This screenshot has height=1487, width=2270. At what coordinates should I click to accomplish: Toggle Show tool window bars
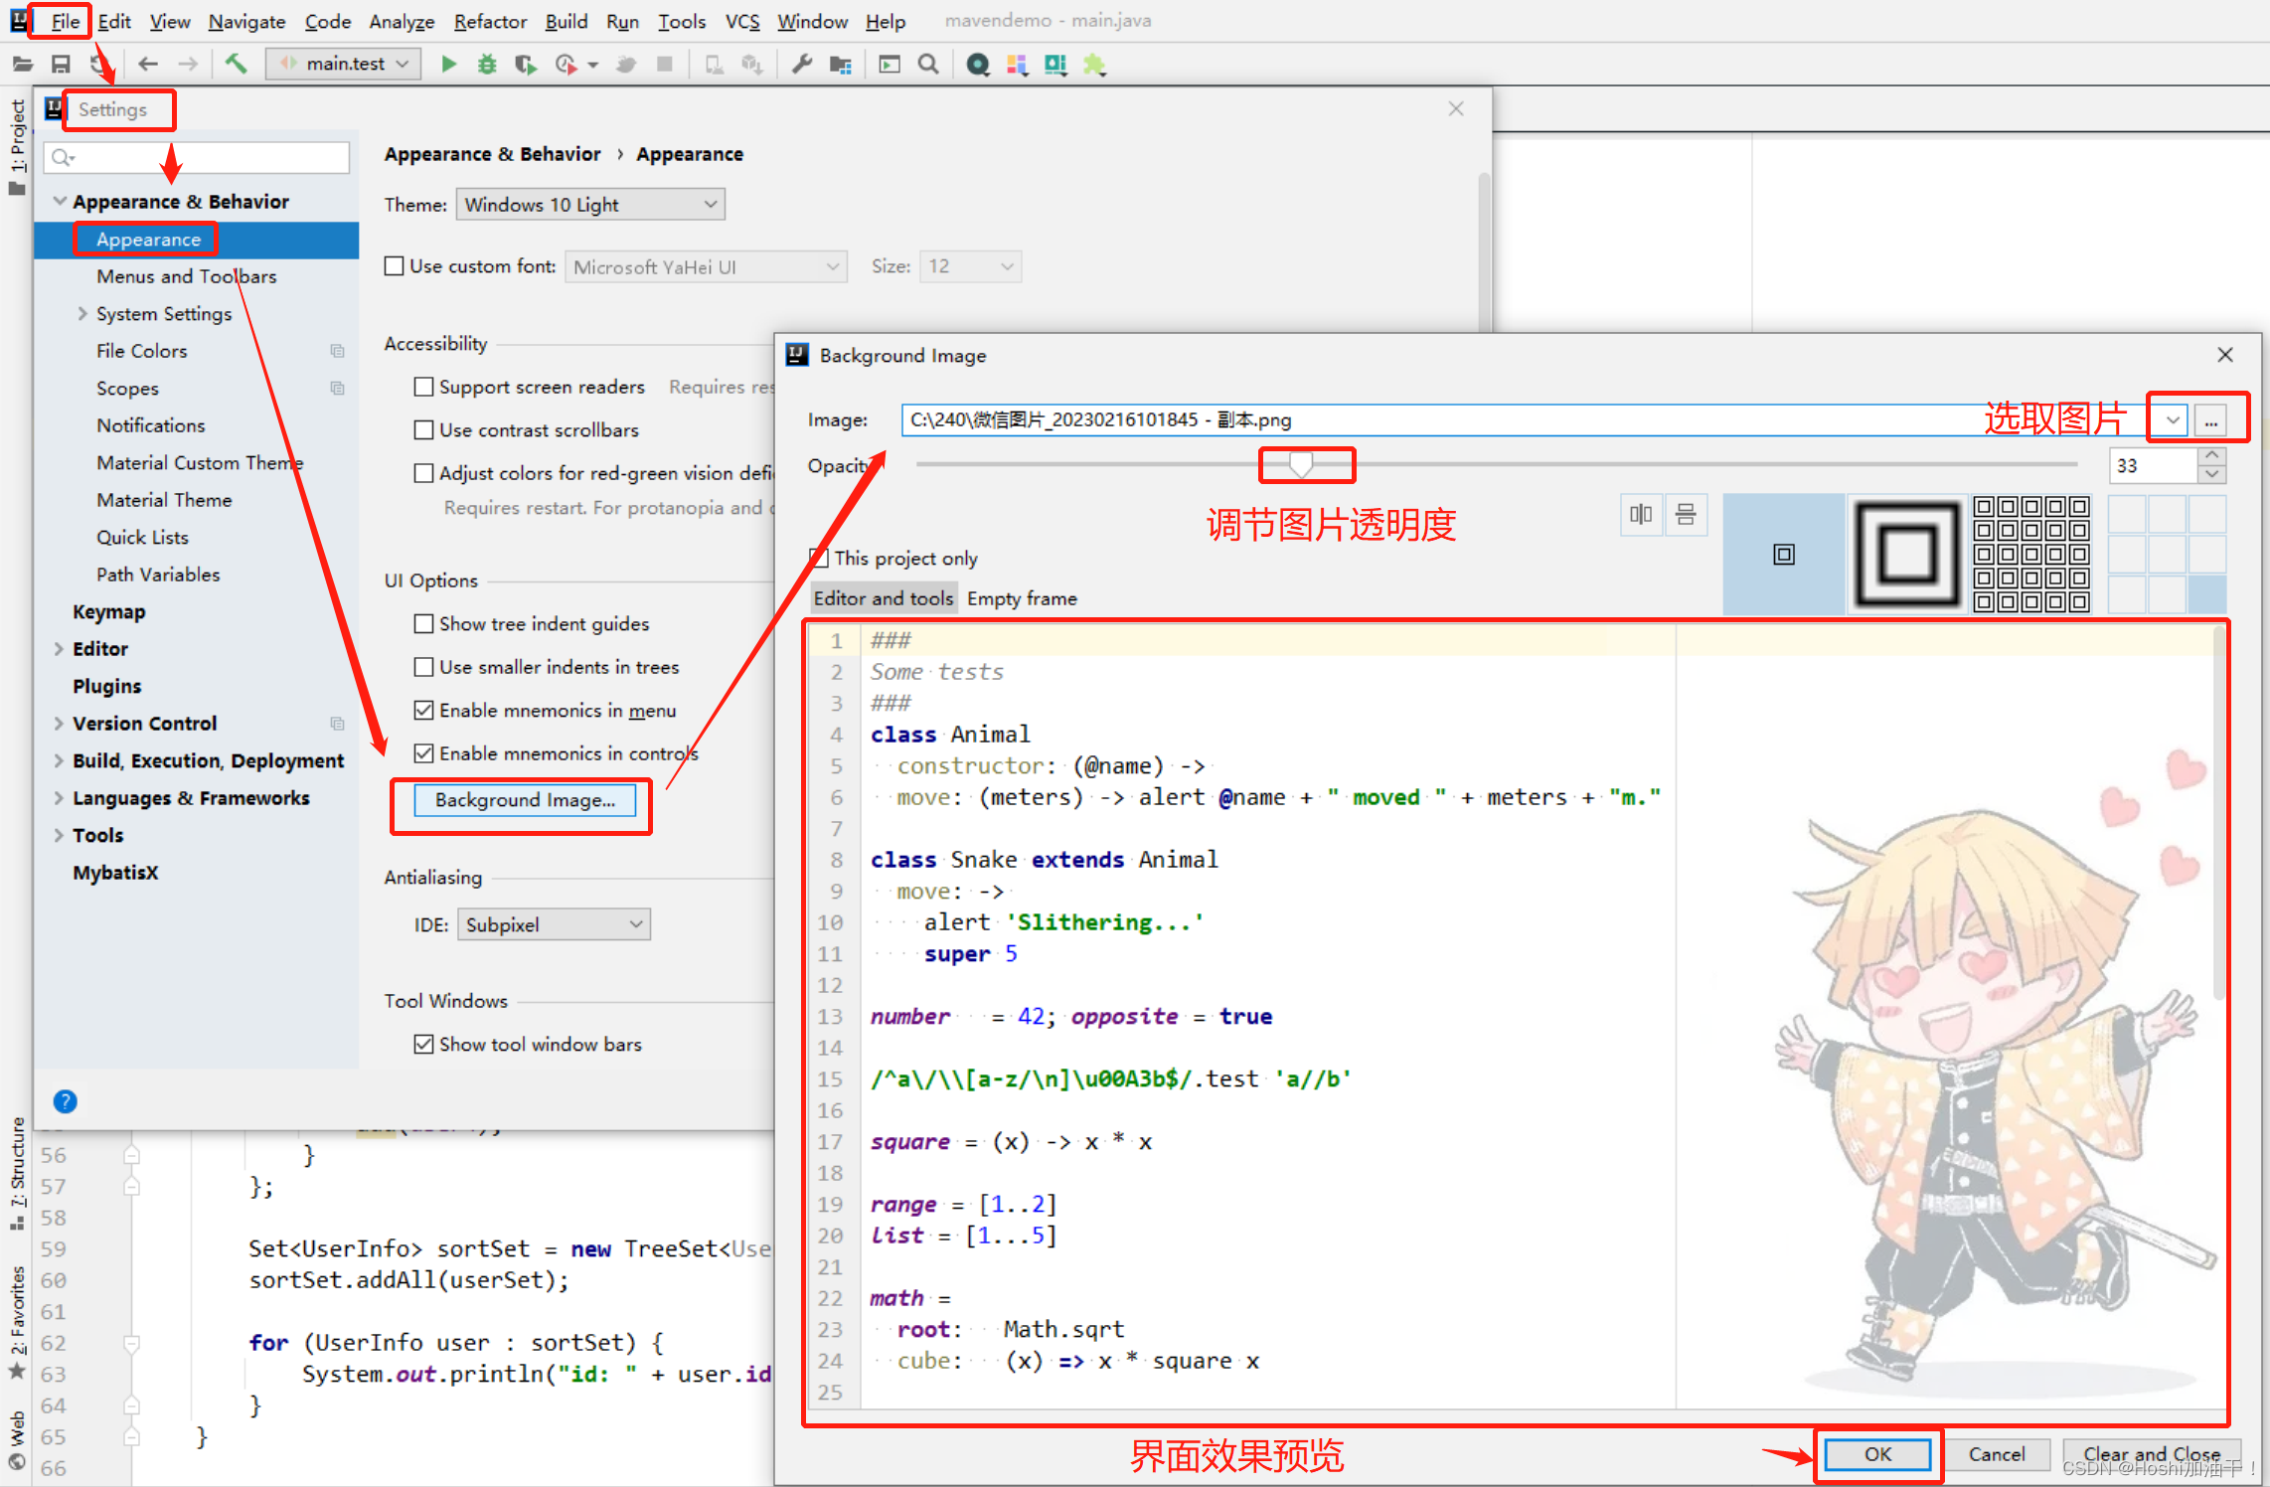tap(424, 1044)
